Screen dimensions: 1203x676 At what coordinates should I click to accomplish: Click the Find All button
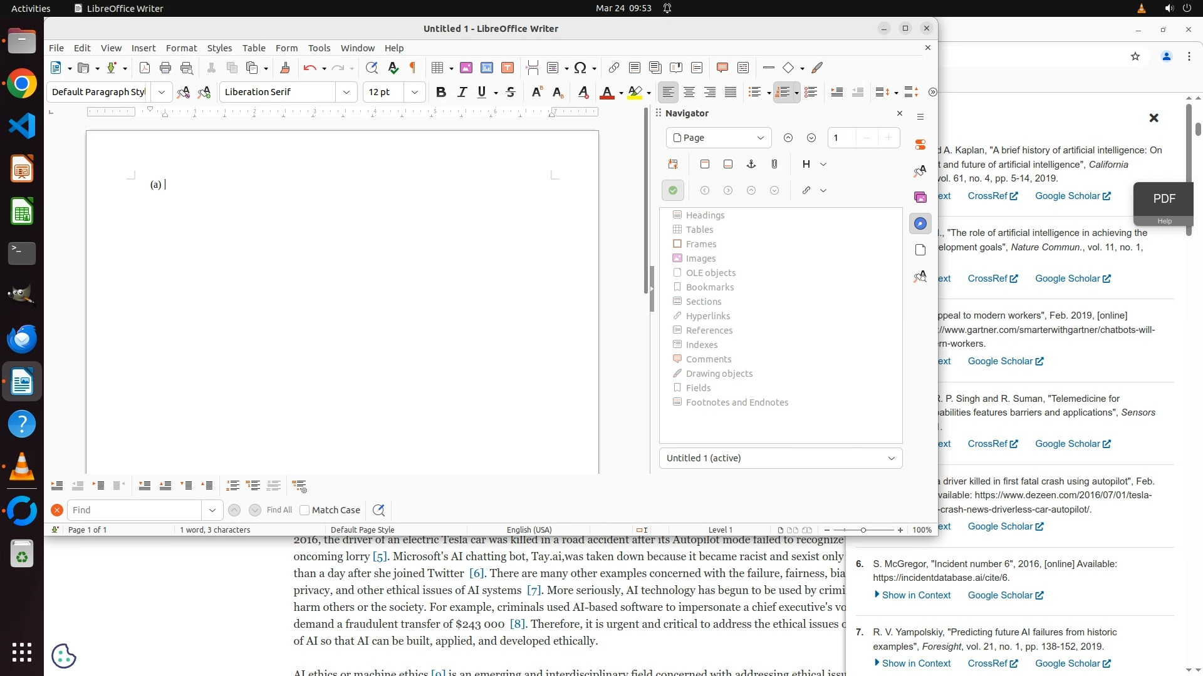point(279,510)
